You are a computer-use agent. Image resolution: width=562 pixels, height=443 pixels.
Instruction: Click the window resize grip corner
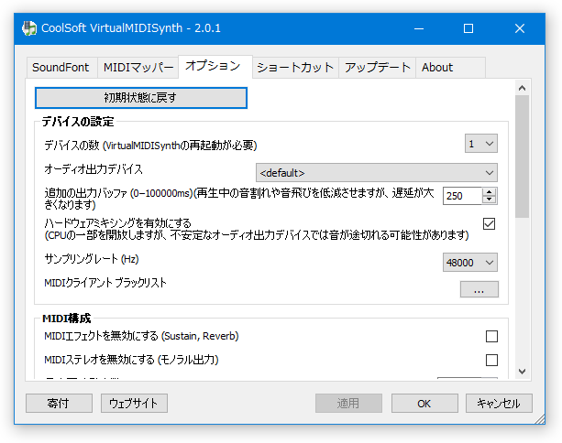point(539,419)
